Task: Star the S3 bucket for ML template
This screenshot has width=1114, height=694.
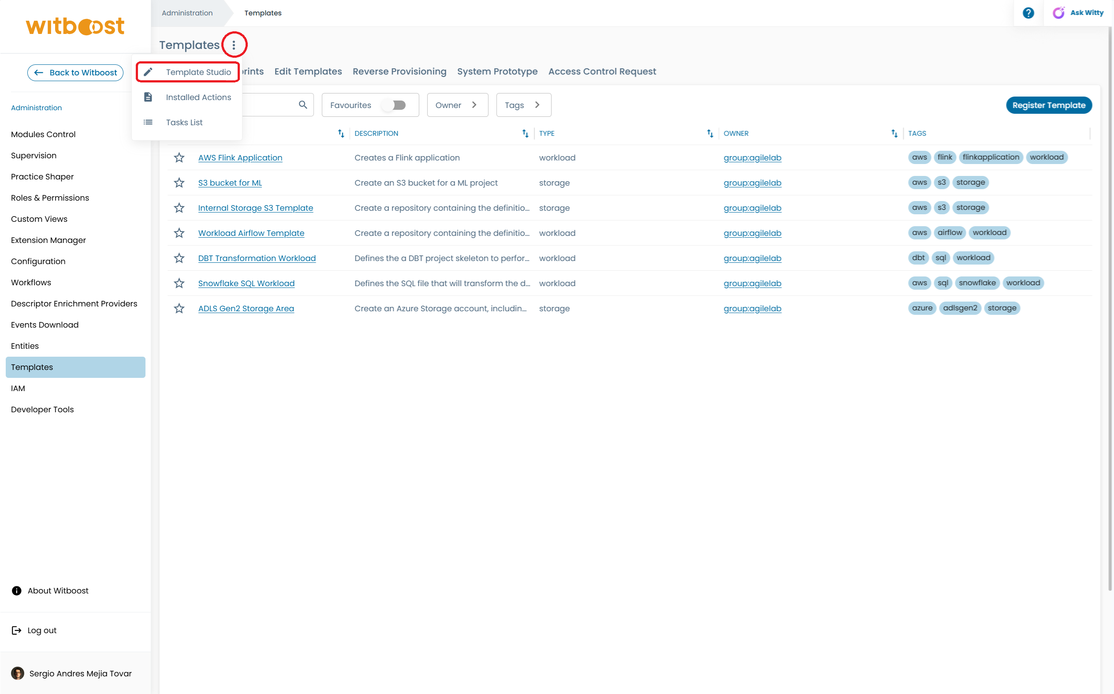Action: pos(179,183)
